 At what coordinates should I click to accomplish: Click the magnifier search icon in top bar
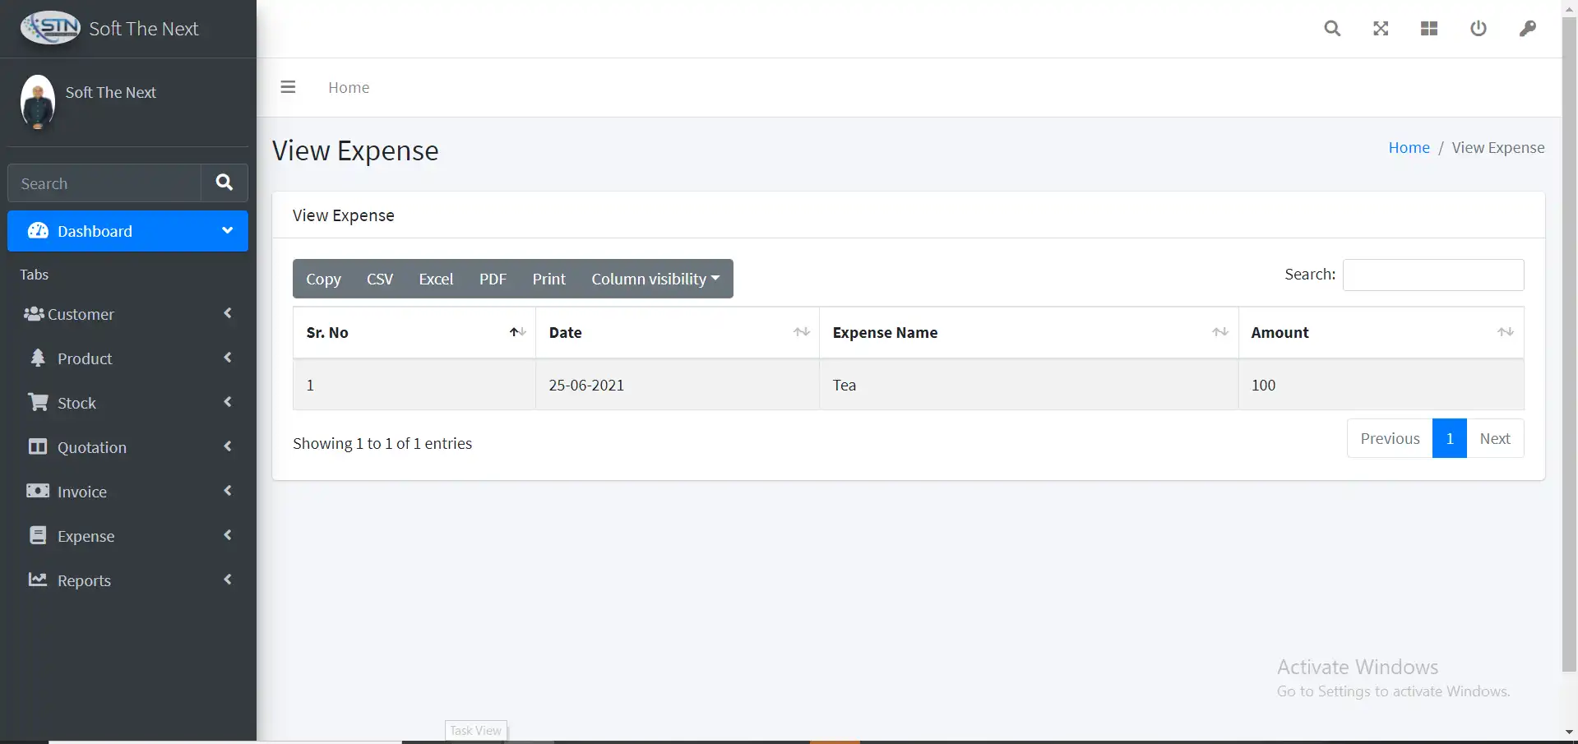pyautogui.click(x=1332, y=29)
